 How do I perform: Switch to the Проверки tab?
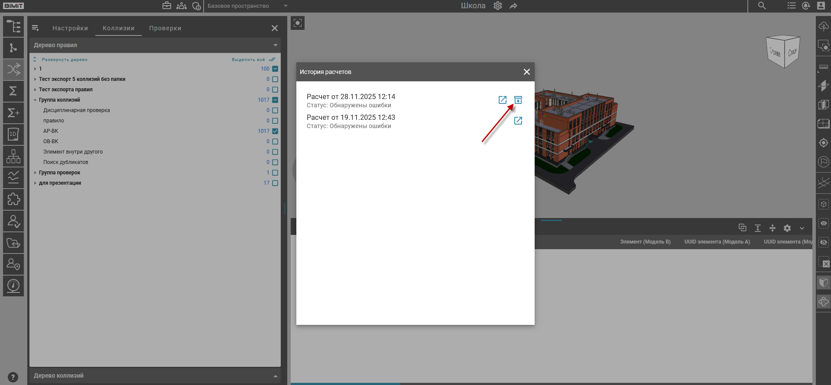165,28
